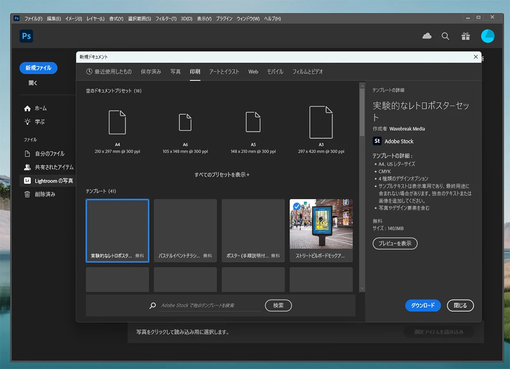Open the What's New gift icon
The height and width of the screenshot is (369, 510).
(466, 36)
